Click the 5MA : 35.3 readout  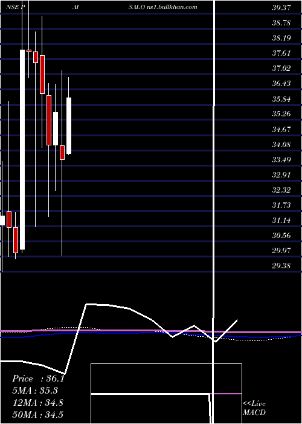point(35,391)
